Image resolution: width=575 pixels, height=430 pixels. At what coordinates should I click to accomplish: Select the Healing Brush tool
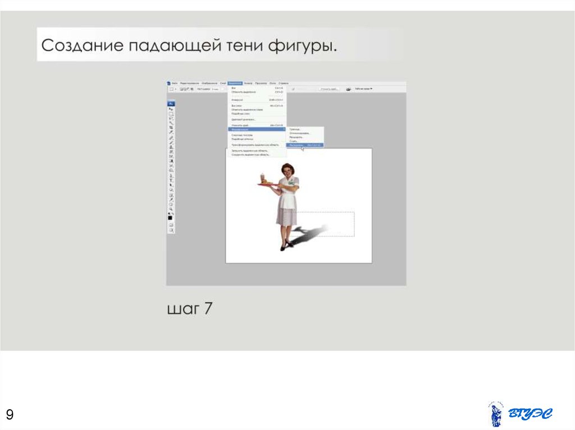point(171,138)
